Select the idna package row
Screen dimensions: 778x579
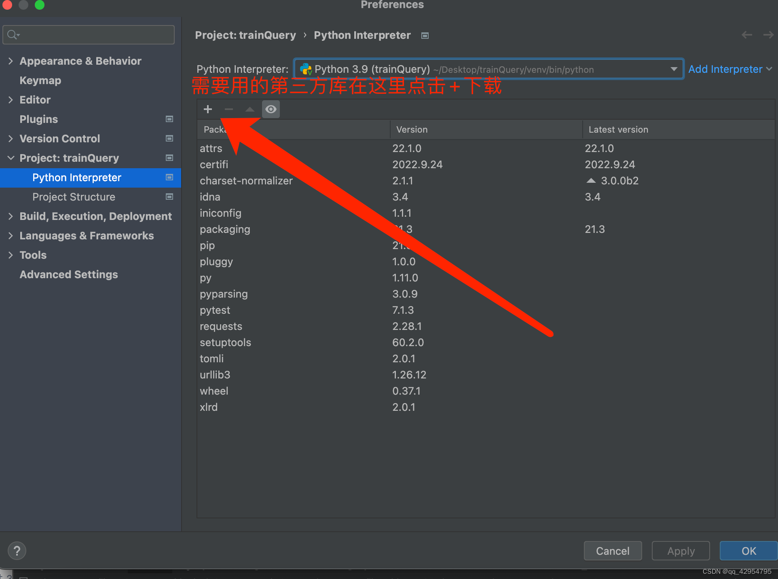(486, 197)
